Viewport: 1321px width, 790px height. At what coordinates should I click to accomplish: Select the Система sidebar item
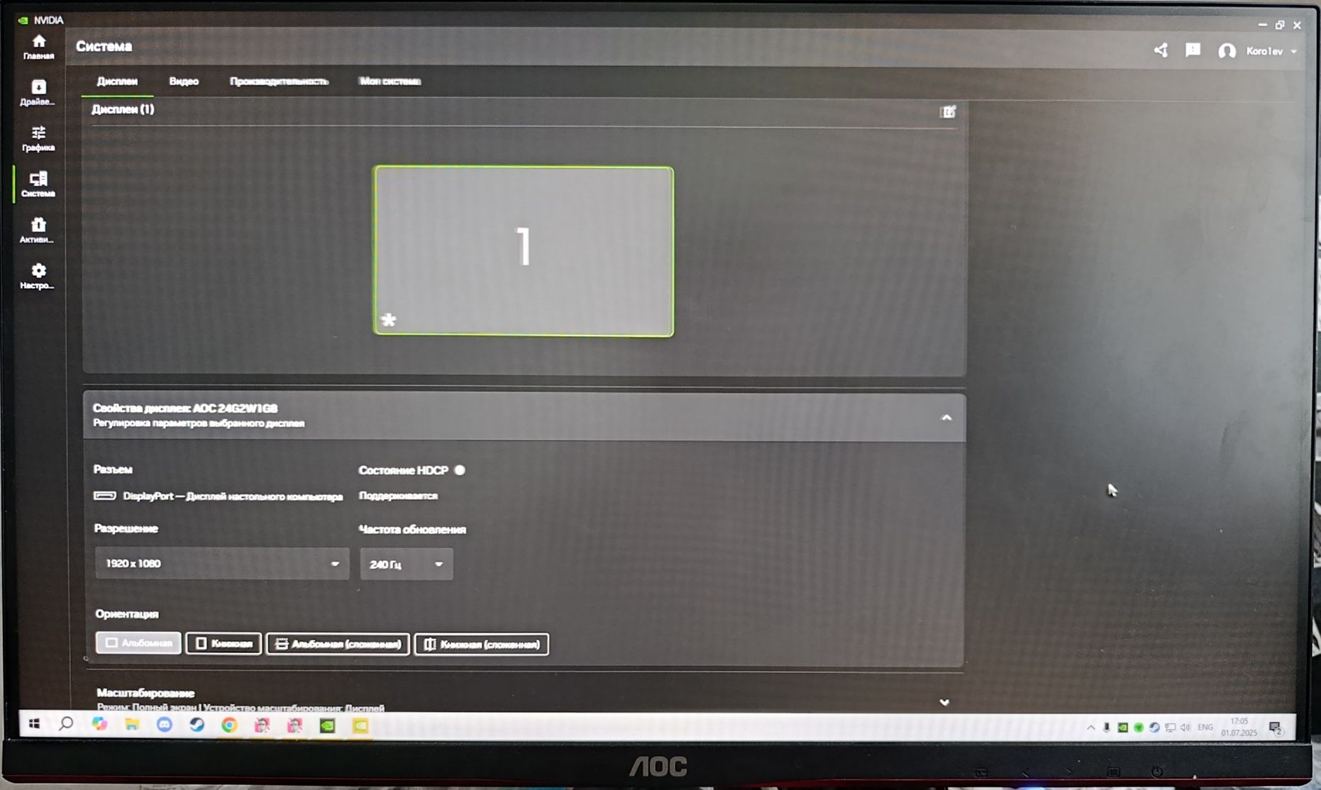(38, 184)
